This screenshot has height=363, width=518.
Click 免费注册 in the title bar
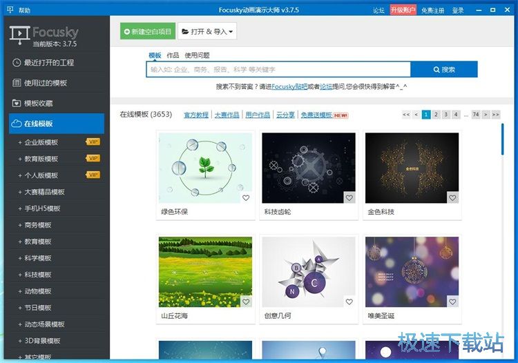433,10
